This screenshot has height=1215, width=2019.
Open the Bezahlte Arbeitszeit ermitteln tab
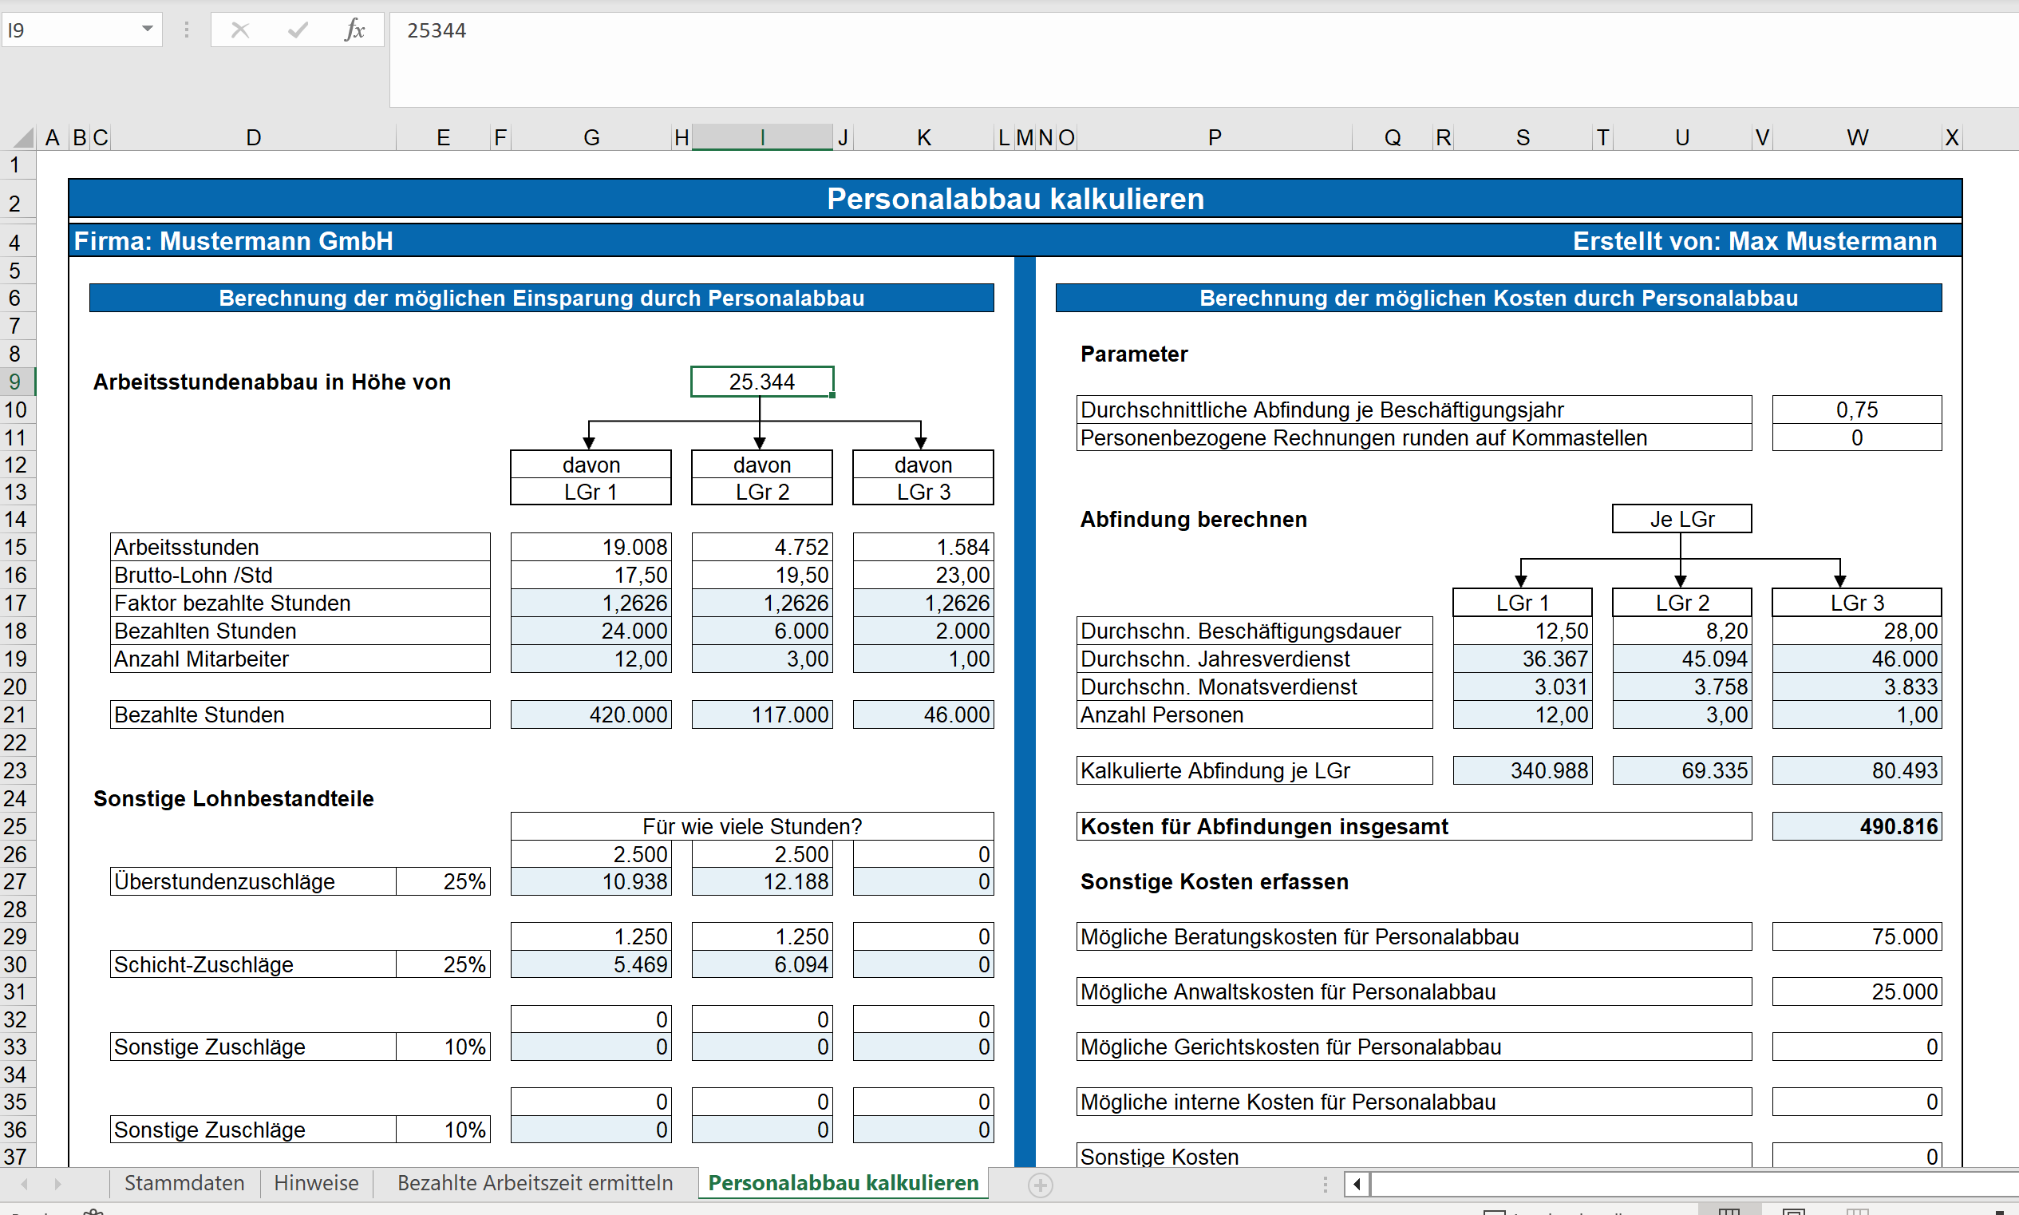pyautogui.click(x=535, y=1183)
